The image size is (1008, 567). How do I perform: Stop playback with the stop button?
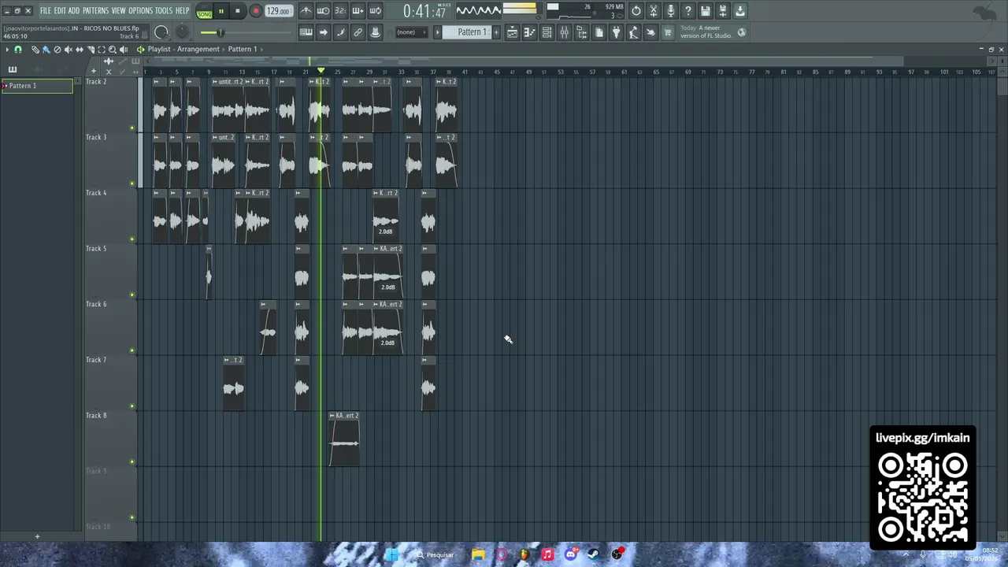pos(238,11)
